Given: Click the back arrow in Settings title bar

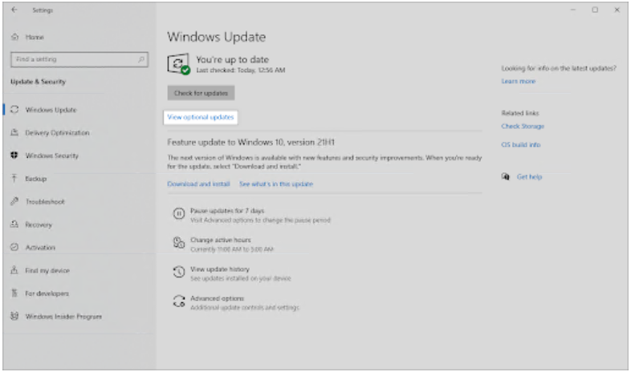Looking at the screenshot, I should pyautogui.click(x=15, y=10).
